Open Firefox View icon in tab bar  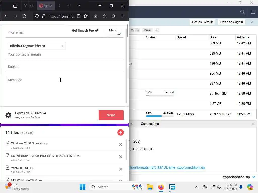[15, 6]
